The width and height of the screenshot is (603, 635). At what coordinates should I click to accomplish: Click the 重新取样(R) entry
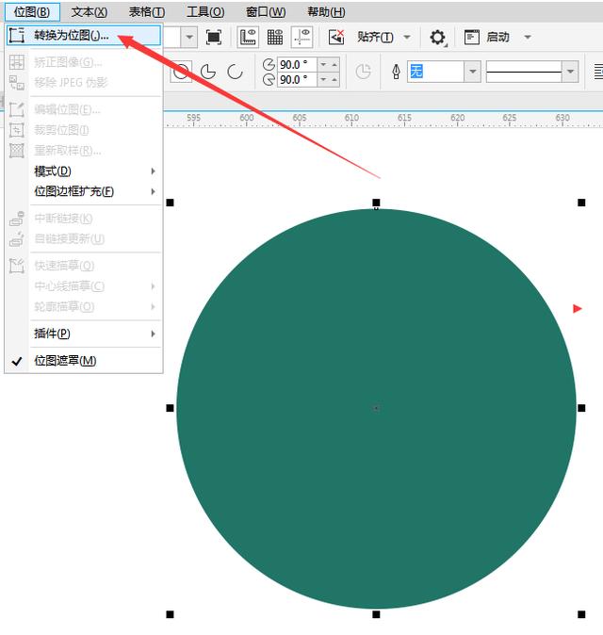84,151
